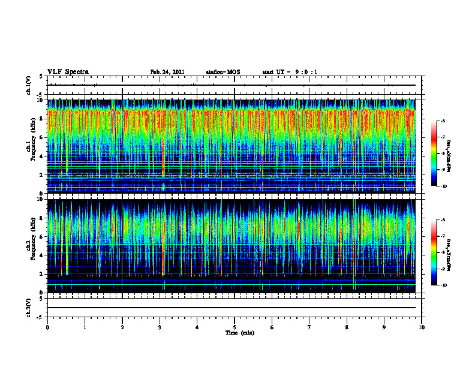Click the "8" tick on ch.2 frequency axis
Viewport: 475px width, 367px height.
[42, 218]
